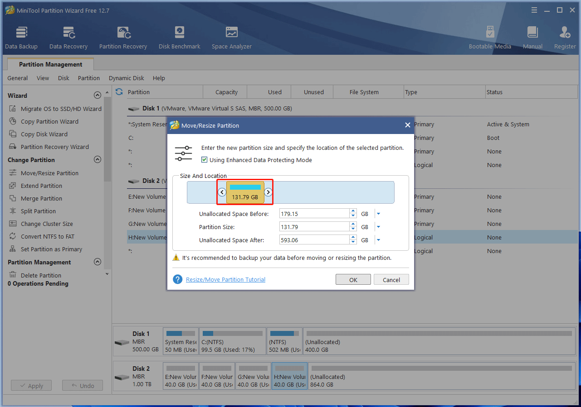Select Migrate OS to SSD/HD Wizard

pos(61,109)
